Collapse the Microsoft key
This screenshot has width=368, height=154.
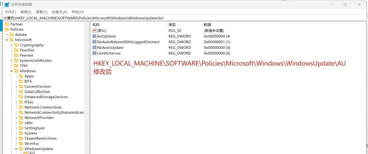(x=7, y=40)
